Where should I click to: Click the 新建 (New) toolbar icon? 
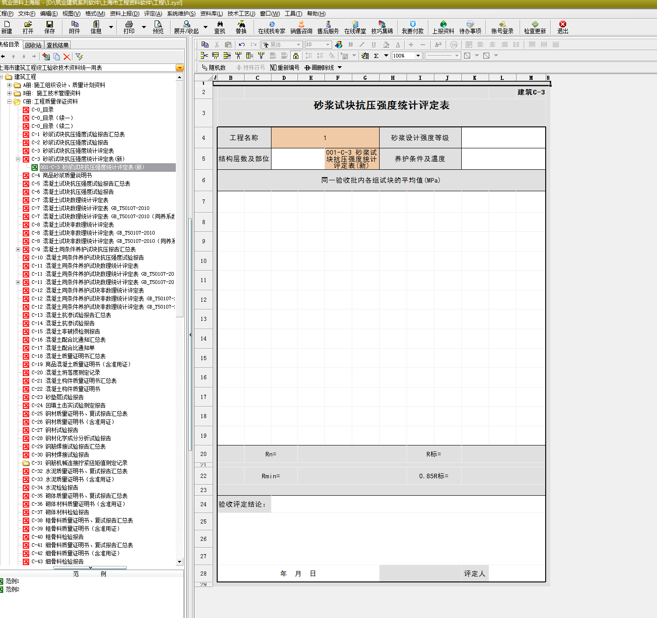point(7,27)
